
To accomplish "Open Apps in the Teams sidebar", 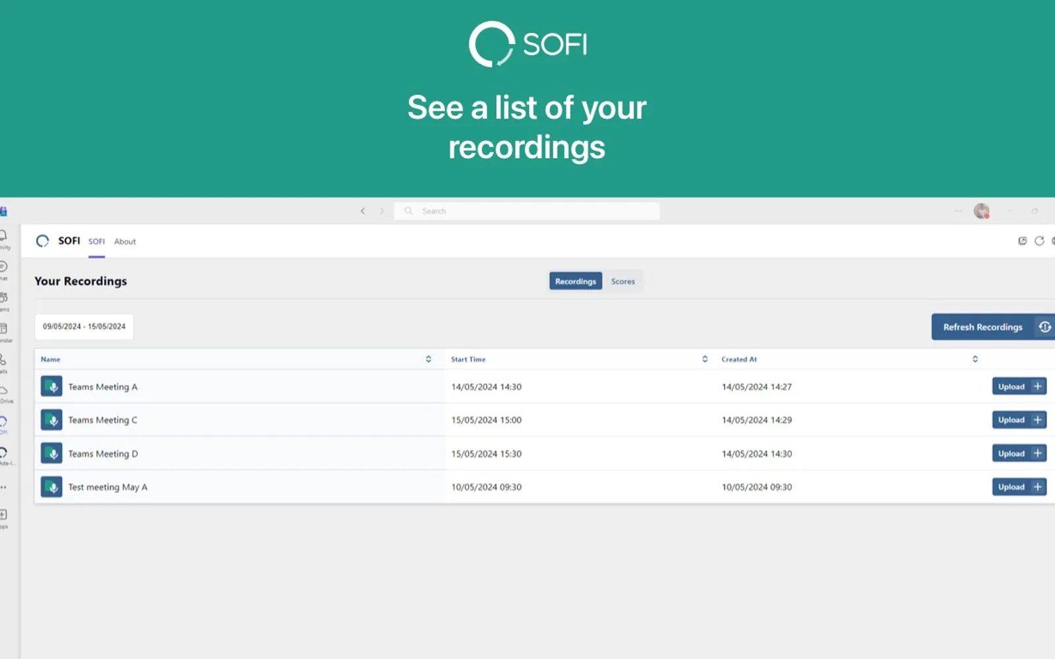I will coord(4,518).
